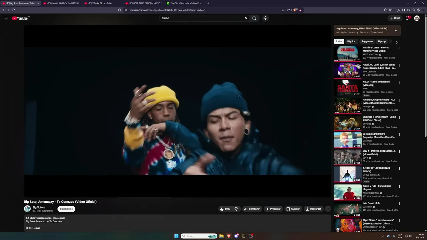Click the Descargar button
Screen dimensions: 427x240
coord(313,209)
